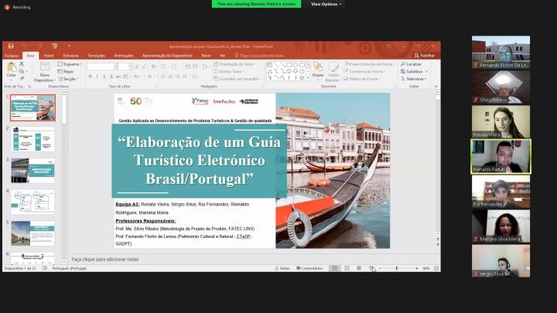Open the Notas pane from status bar
The image size is (557, 313).
tap(284, 268)
